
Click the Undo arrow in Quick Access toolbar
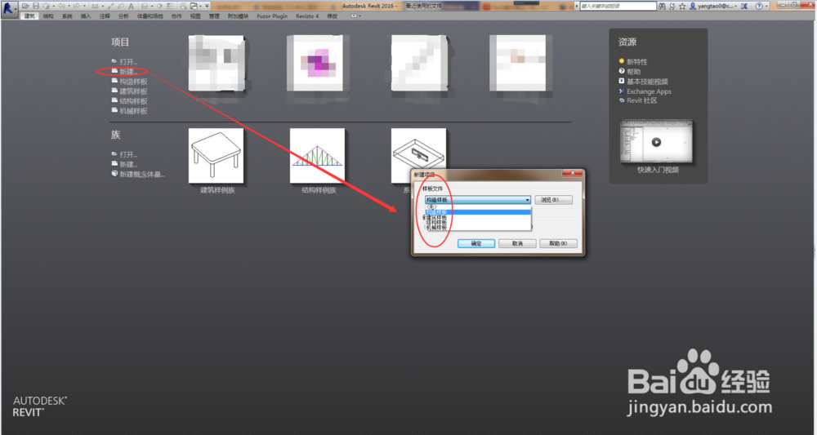pyautogui.click(x=61, y=6)
